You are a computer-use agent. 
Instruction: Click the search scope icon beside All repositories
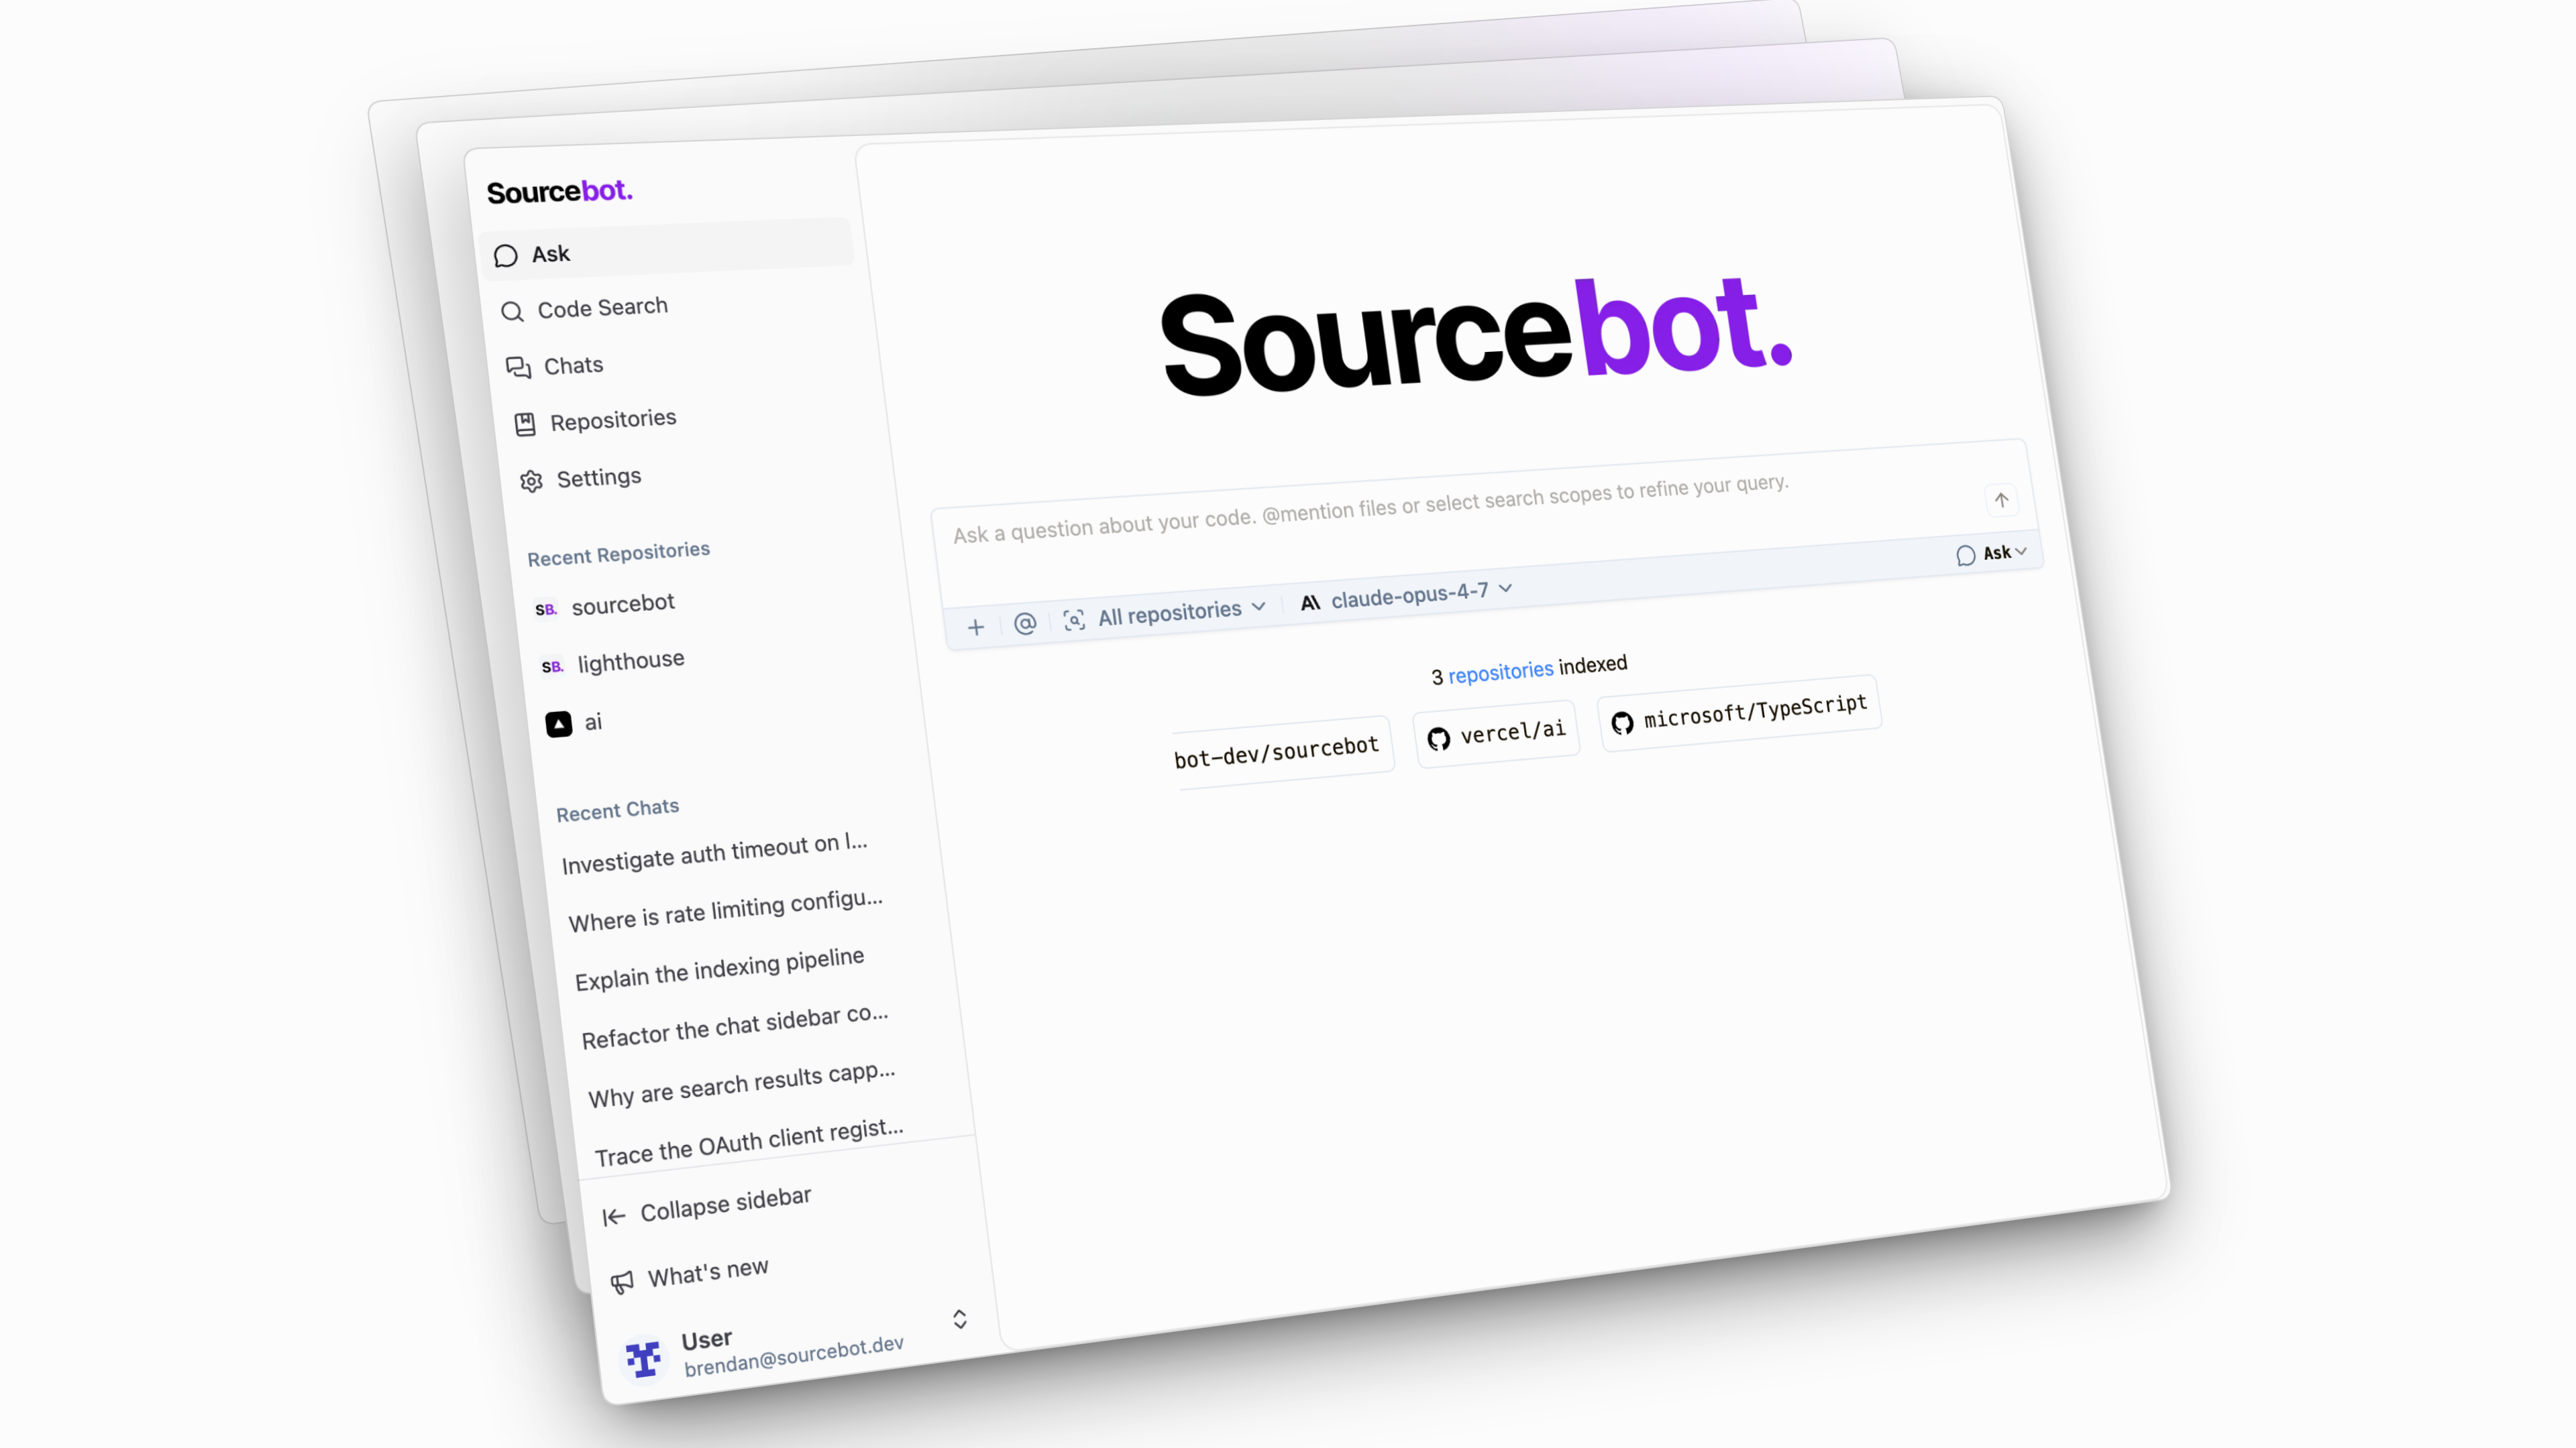coord(1074,621)
